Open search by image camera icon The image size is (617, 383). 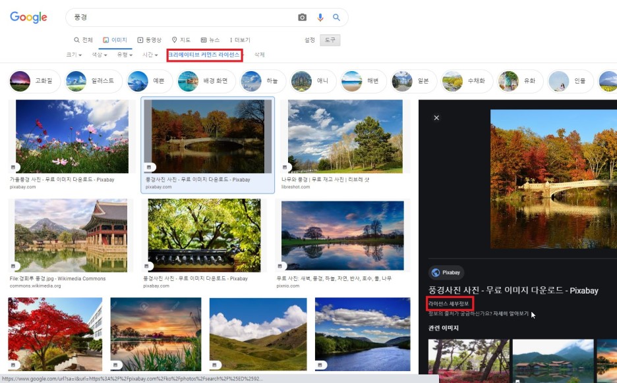(302, 17)
